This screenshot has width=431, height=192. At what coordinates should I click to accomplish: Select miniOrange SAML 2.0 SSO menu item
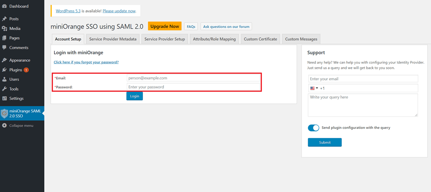point(22,113)
